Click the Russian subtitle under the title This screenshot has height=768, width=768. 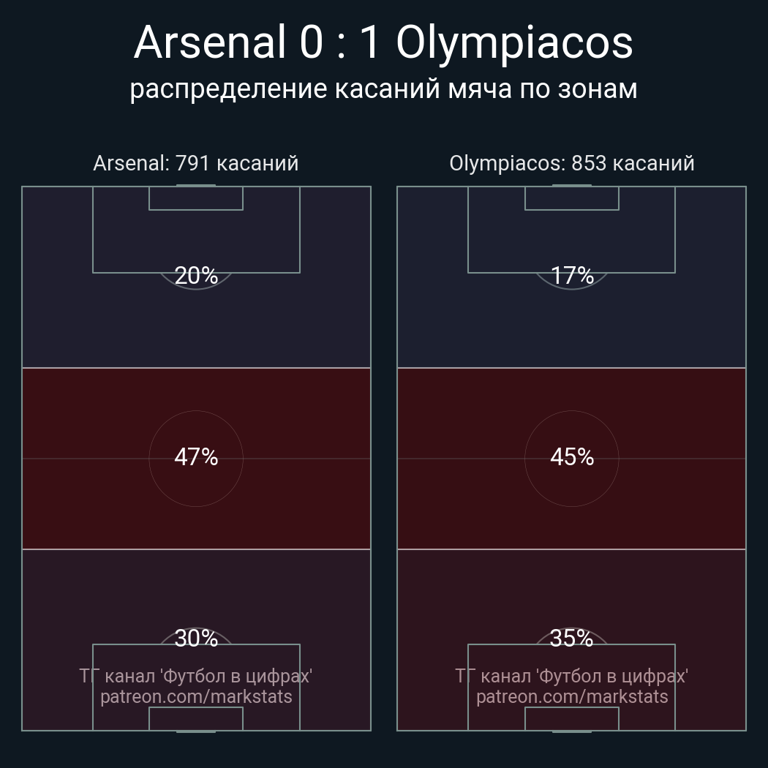click(383, 89)
